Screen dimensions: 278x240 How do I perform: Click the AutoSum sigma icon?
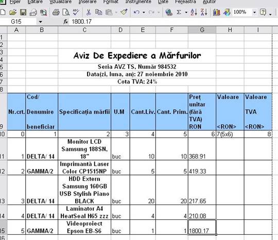[179, 12]
